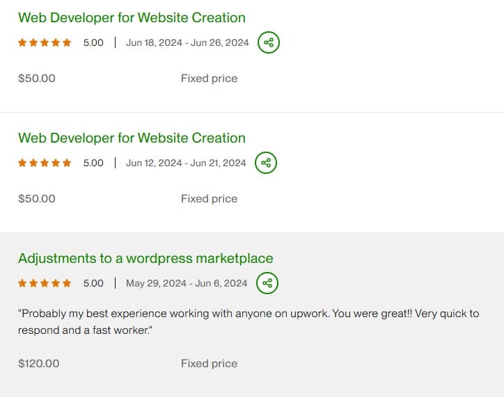Click star rating of job starting Jun 12
The height and width of the screenshot is (402, 504).
tap(45, 163)
